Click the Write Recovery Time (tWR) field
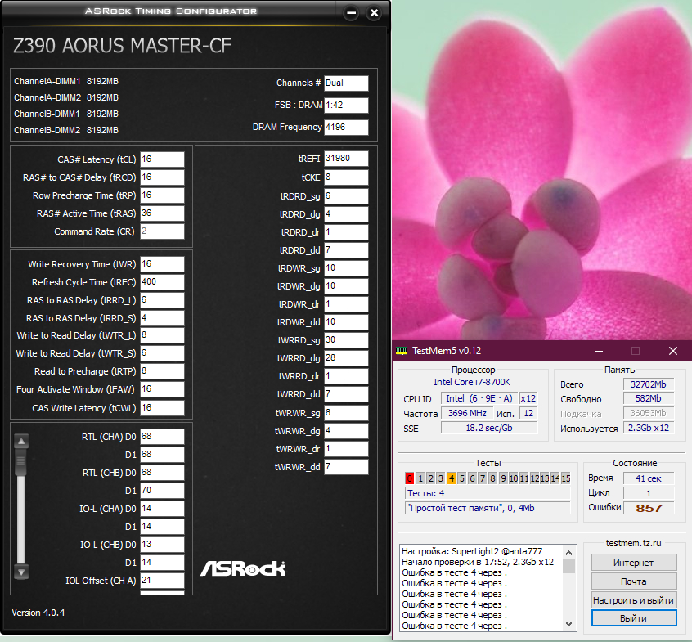 coord(162,264)
